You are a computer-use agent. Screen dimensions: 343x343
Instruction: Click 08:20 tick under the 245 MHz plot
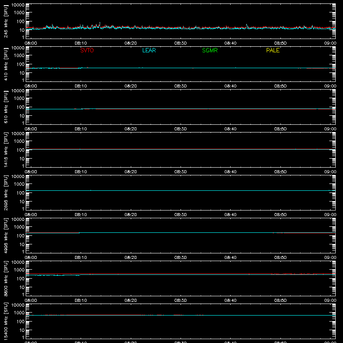click(x=131, y=43)
